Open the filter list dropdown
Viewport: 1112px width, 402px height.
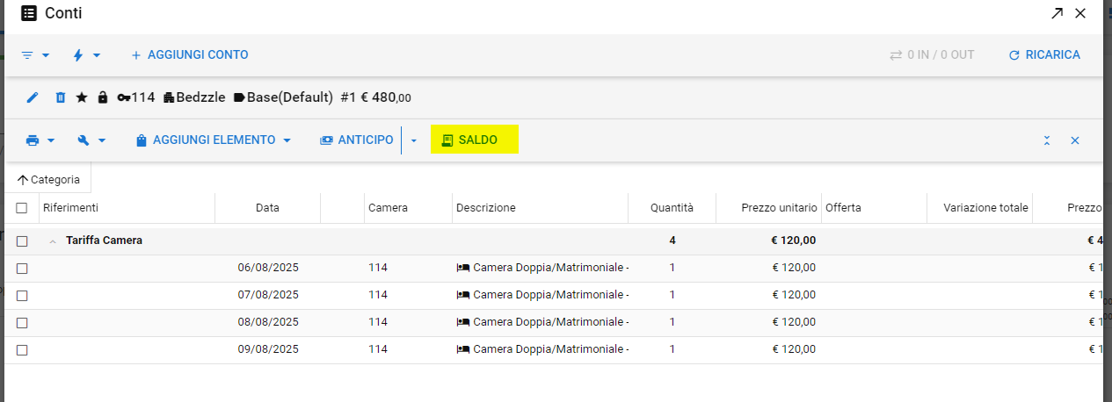[35, 55]
